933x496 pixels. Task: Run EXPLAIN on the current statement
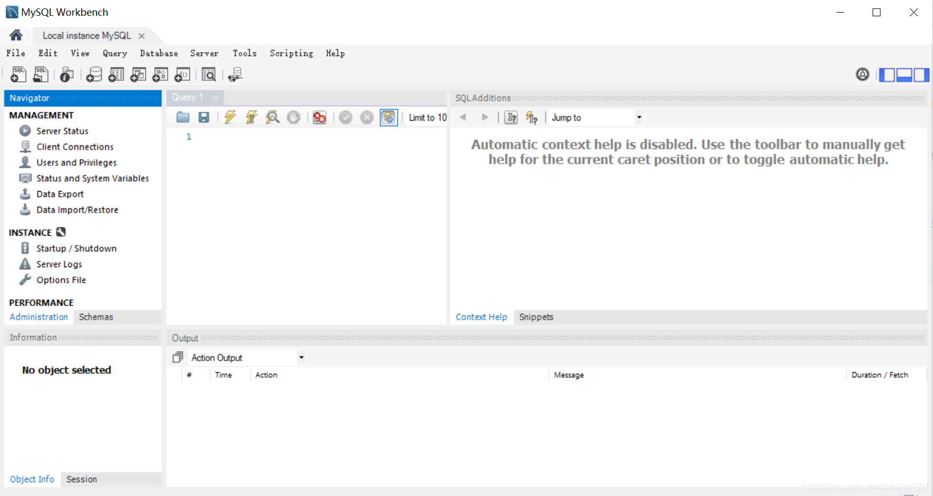point(272,117)
